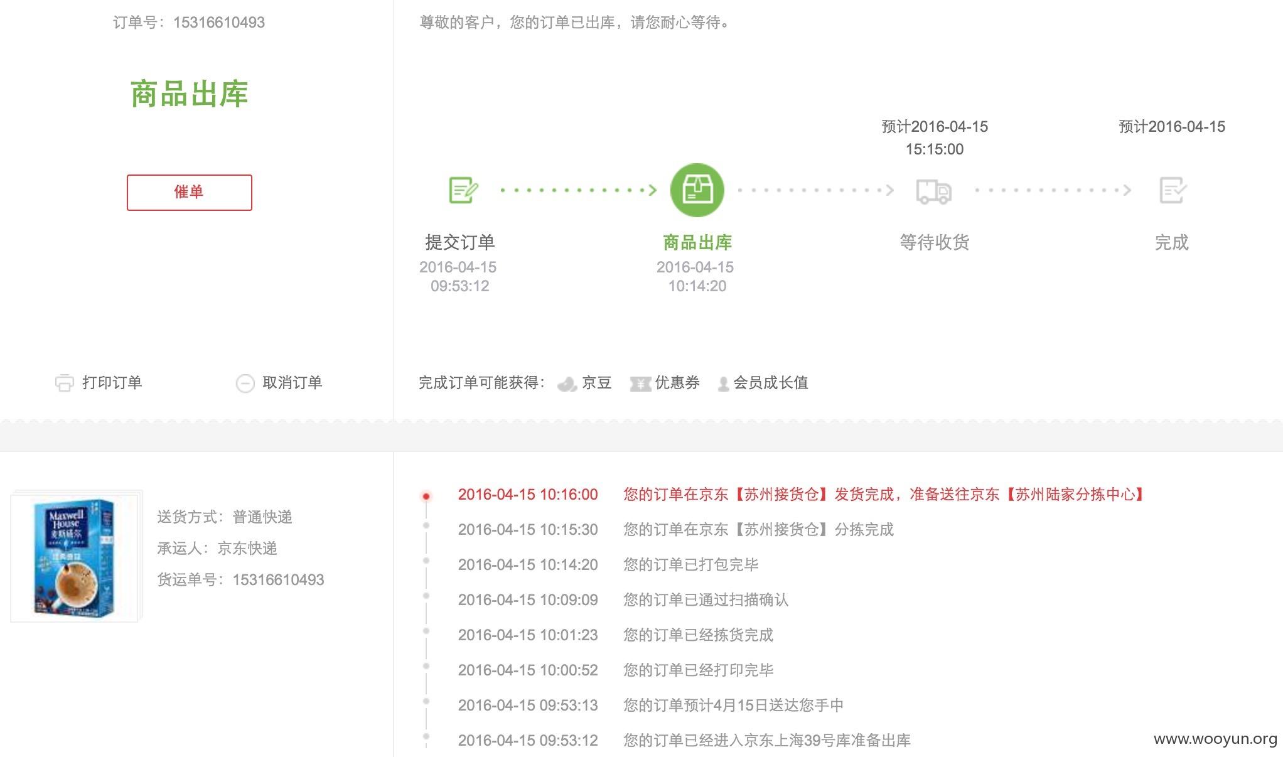This screenshot has width=1283, height=757.
Task: Select the 取消订单 link
Action: pos(292,383)
